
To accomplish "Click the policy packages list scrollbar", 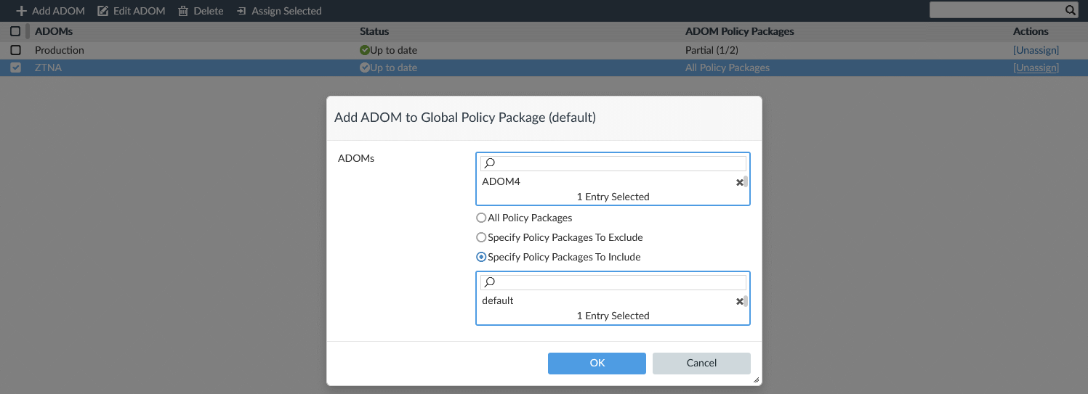I will [x=746, y=300].
